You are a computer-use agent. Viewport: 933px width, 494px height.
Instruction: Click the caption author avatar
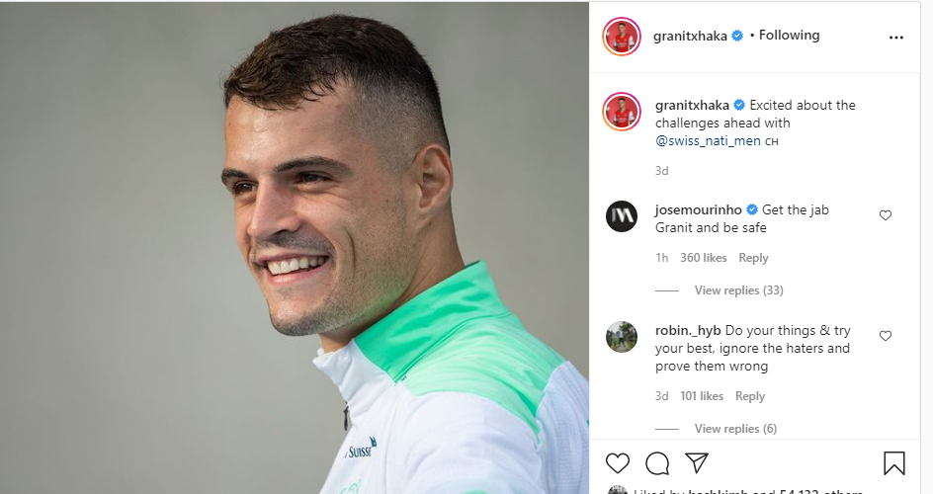click(x=622, y=112)
